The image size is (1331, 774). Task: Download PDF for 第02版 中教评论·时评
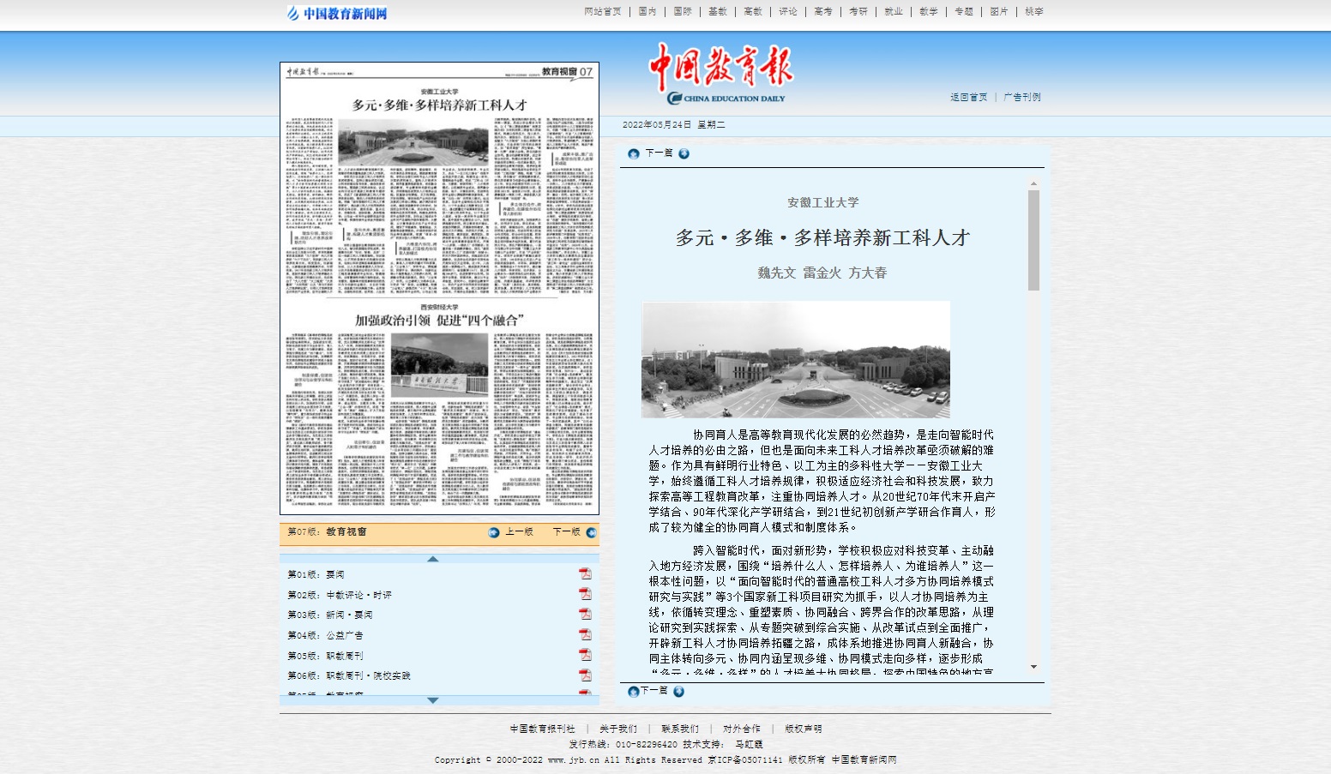[x=585, y=593]
